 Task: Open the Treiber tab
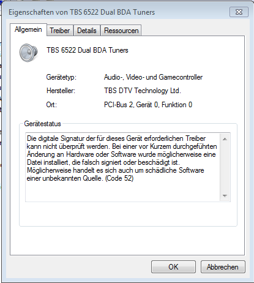(60, 31)
